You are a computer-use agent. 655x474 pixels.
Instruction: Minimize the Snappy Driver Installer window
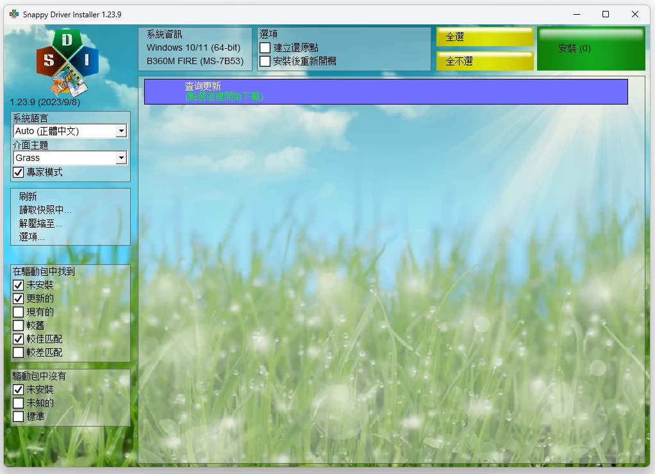coord(576,14)
